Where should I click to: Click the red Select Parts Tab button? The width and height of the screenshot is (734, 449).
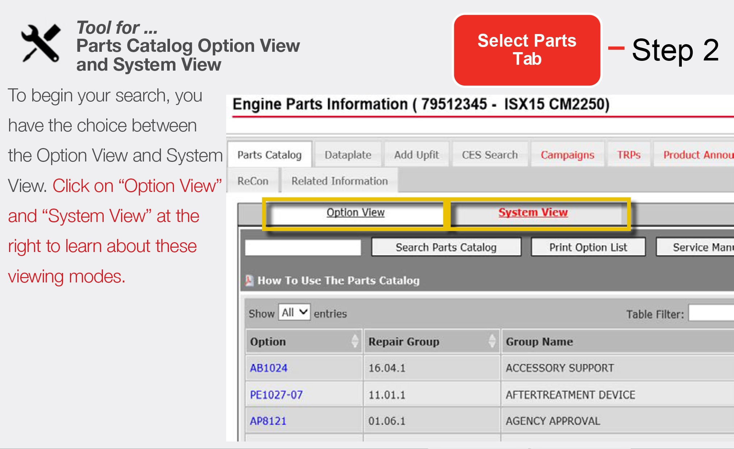(527, 50)
